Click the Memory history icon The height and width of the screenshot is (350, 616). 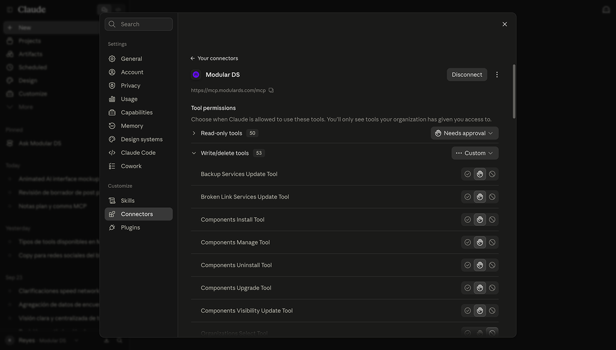pyautogui.click(x=112, y=126)
